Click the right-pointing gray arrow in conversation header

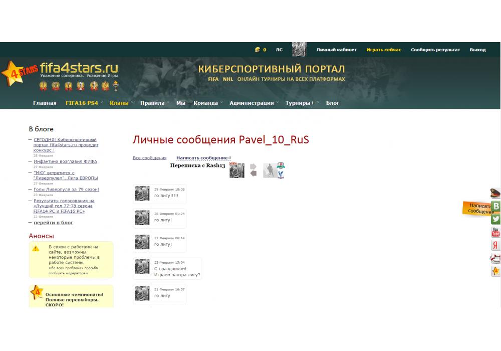[x=253, y=166]
